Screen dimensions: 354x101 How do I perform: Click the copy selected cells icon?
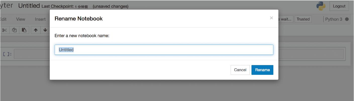(15, 30)
